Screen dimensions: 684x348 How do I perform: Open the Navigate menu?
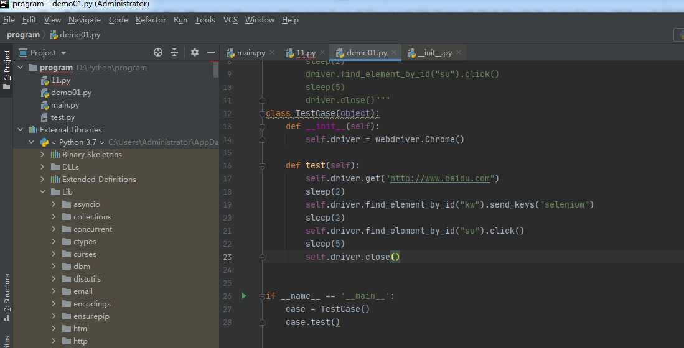click(x=85, y=20)
